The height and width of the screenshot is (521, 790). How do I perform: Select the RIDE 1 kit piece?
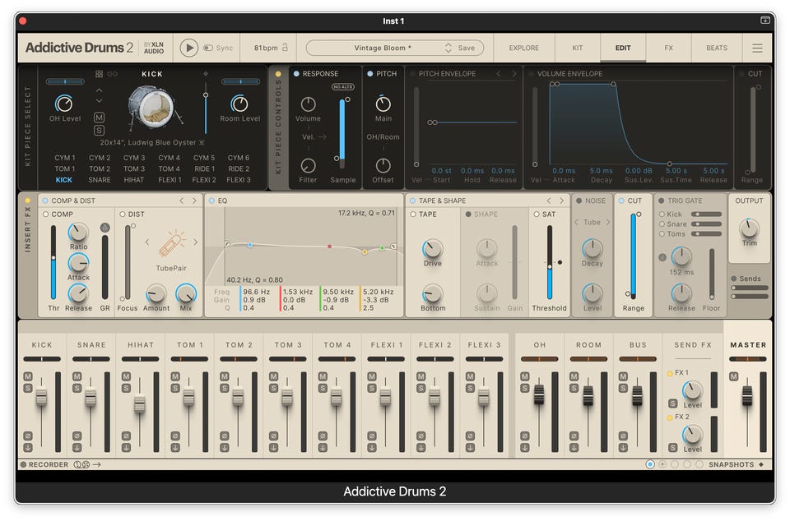[x=204, y=168]
